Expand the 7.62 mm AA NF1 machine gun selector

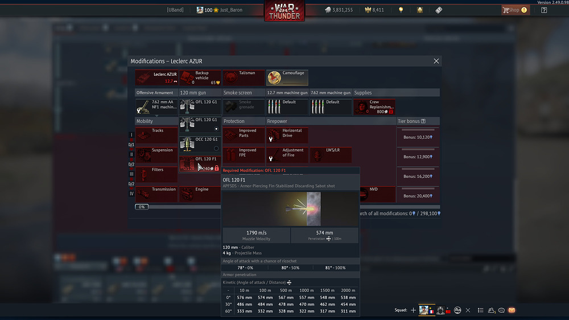(x=156, y=106)
